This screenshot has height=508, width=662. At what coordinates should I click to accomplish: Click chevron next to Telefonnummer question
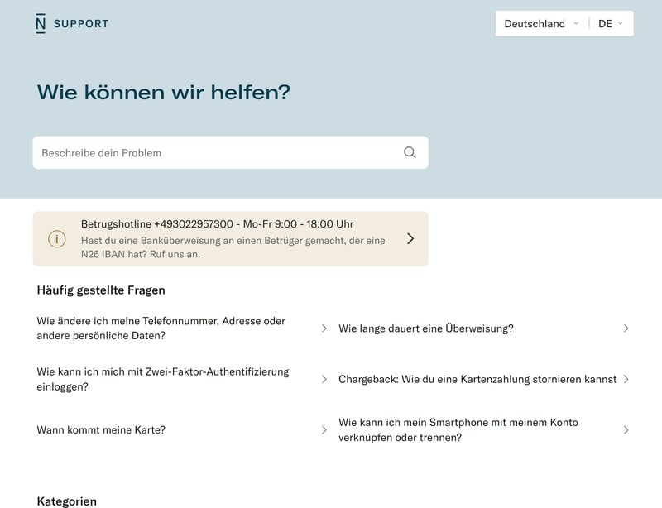(x=324, y=328)
